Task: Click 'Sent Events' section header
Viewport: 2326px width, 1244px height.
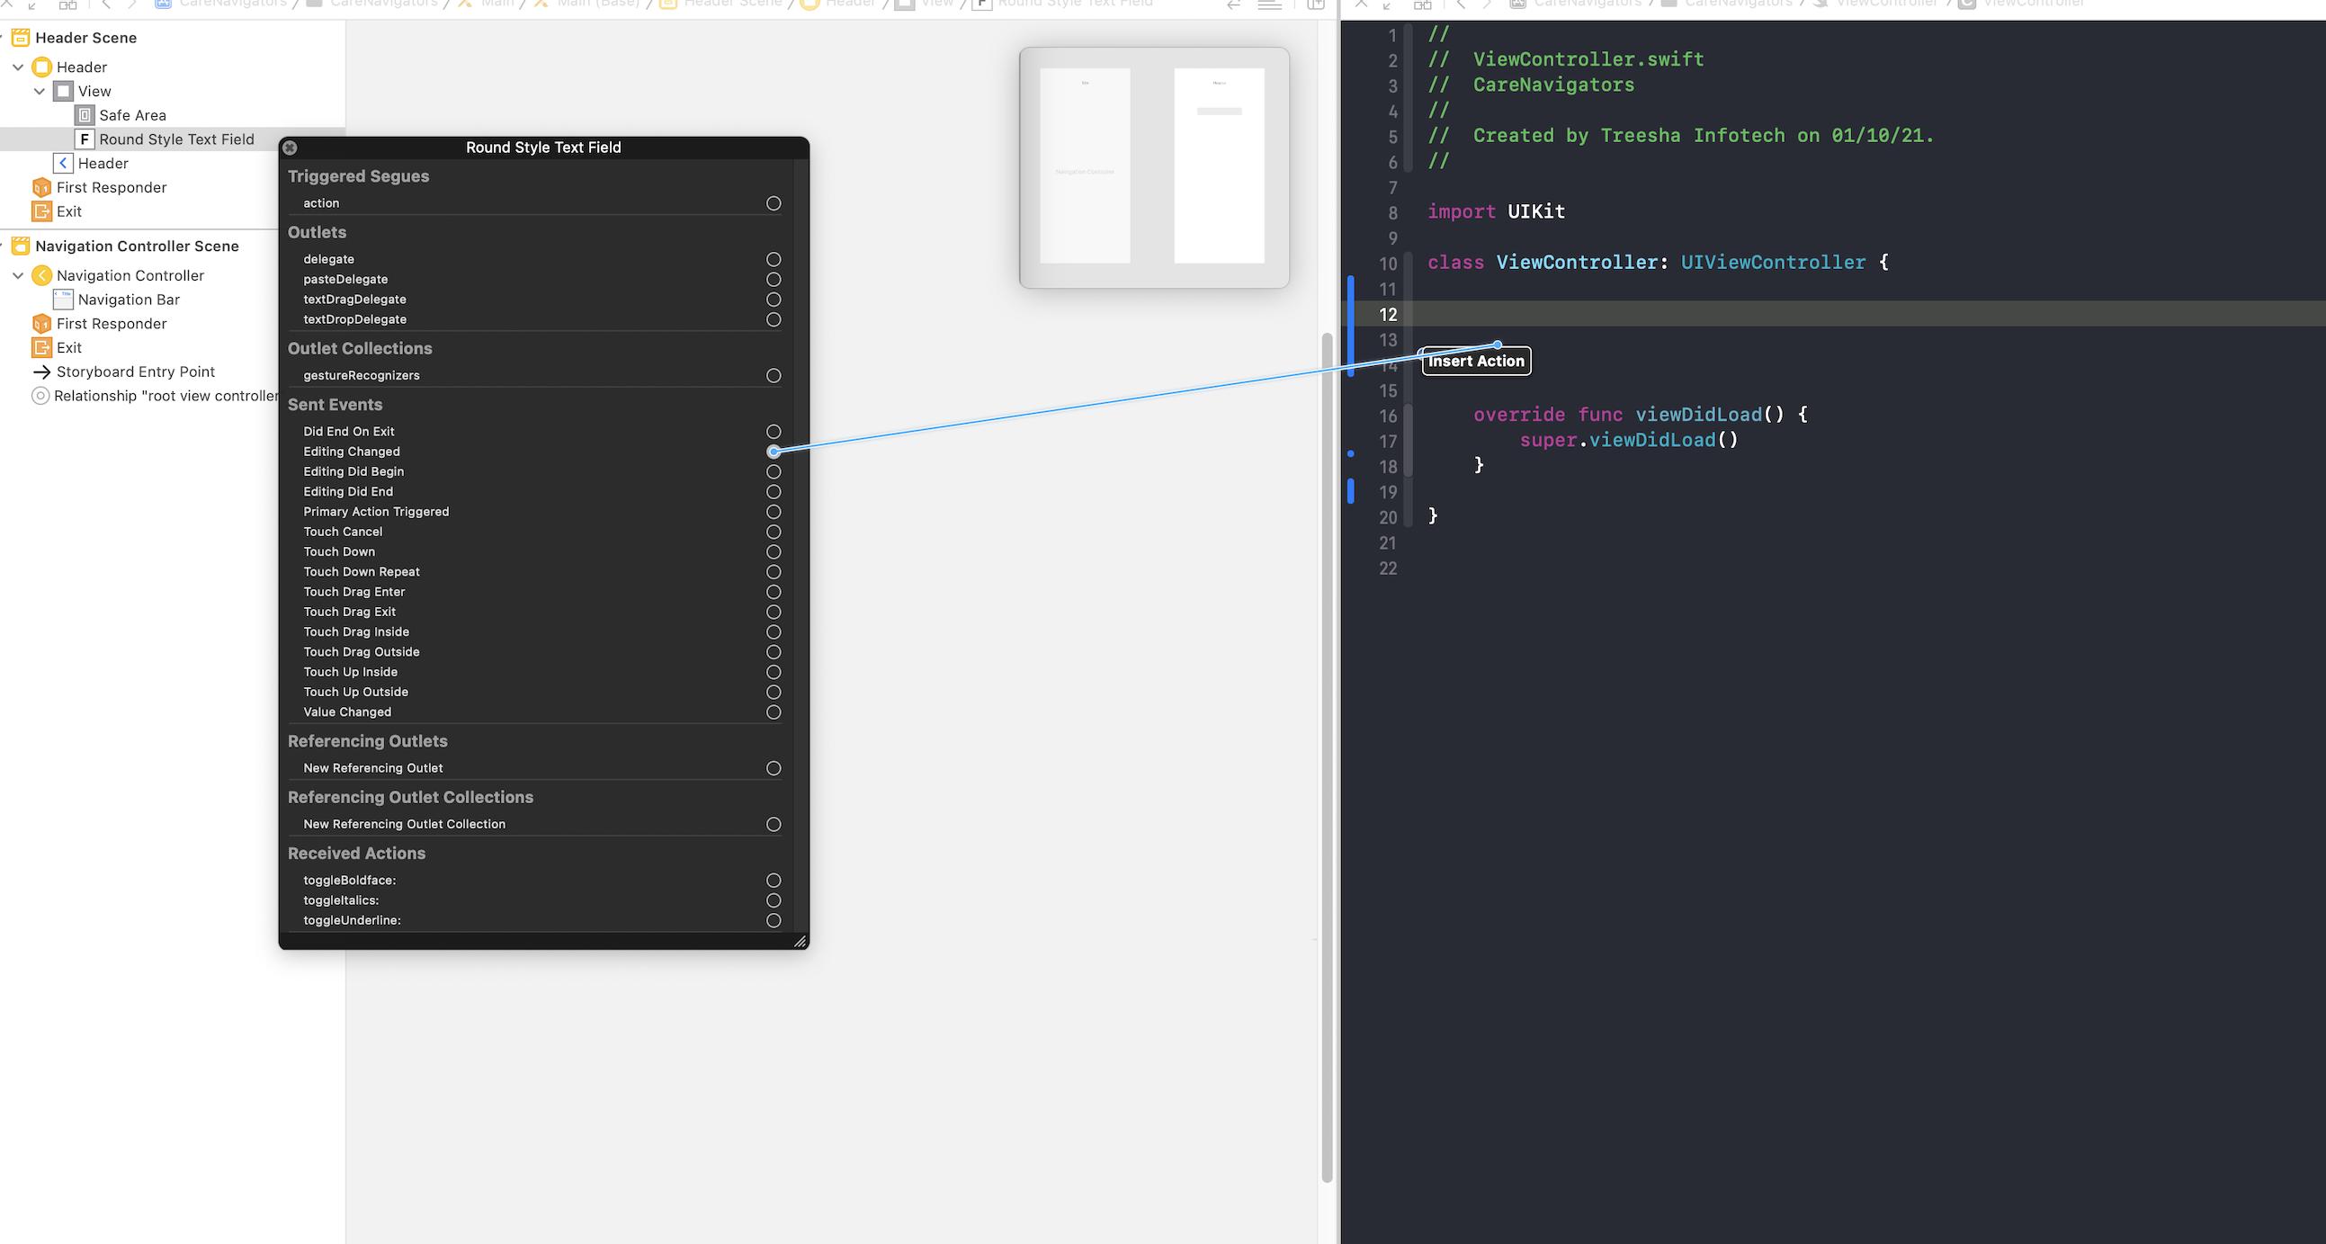Action: pyautogui.click(x=335, y=405)
